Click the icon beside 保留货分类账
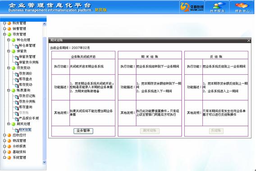The height and width of the screenshot is (171, 256). (x=17, y=63)
